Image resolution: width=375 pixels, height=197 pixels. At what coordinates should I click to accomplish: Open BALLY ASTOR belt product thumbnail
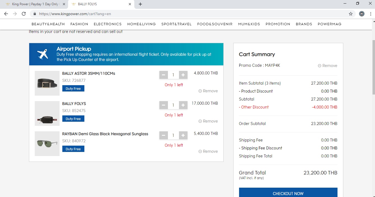(47, 83)
